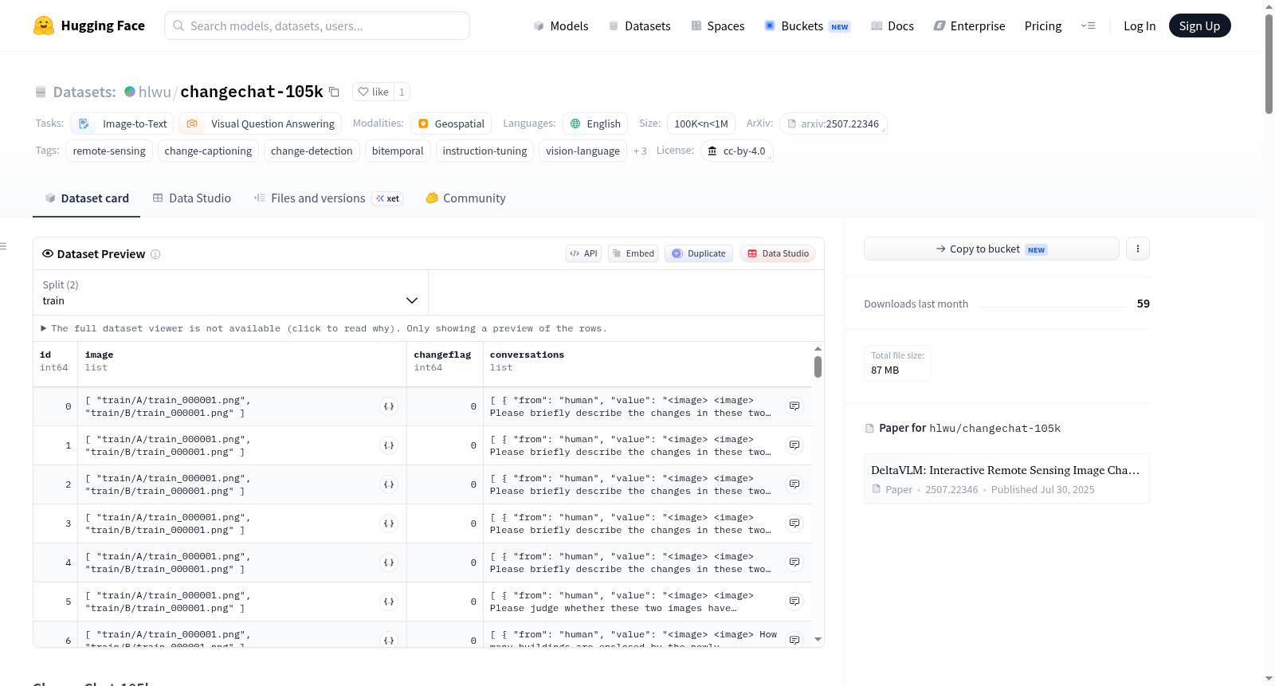The height and width of the screenshot is (686, 1275).
Task: Expand the image list cell in row 0
Action: pyautogui.click(x=389, y=406)
